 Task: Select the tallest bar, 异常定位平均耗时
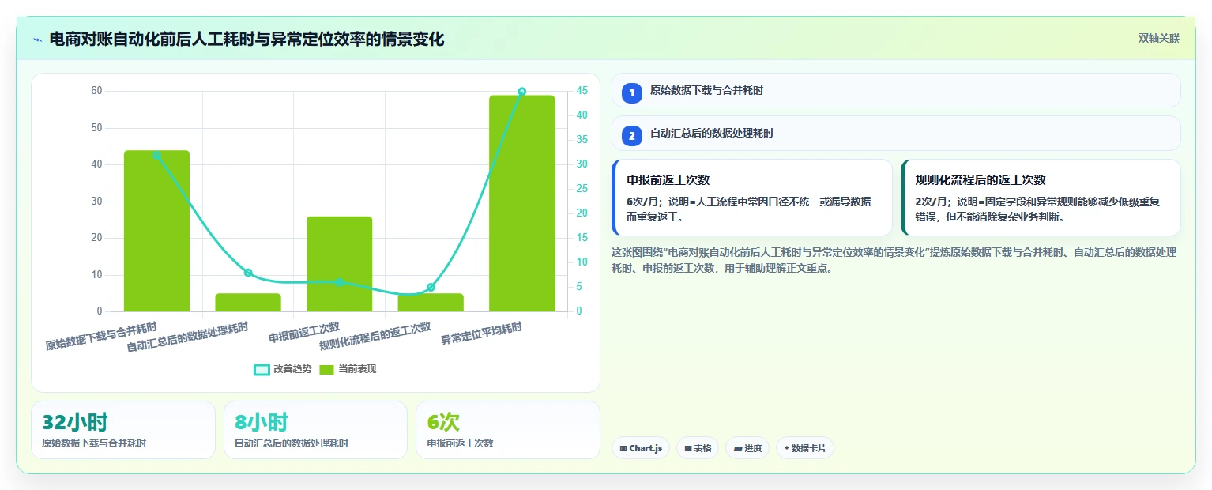521,203
